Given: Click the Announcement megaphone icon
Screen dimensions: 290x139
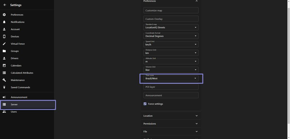Looking at the screenshot, I should [x=4, y=97].
